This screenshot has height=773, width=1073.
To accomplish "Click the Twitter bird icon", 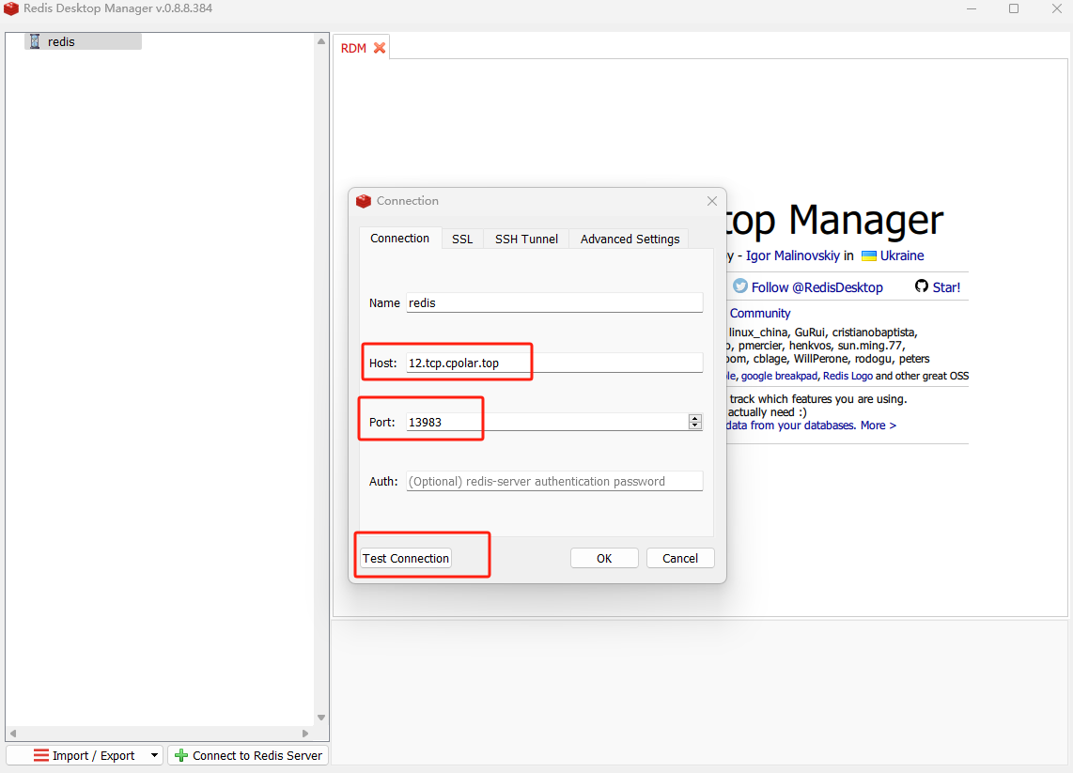I will [x=740, y=286].
